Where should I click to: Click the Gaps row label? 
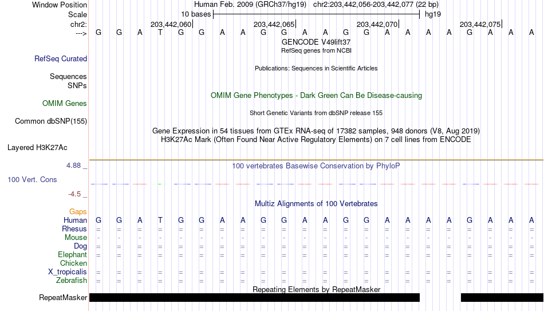click(78, 211)
